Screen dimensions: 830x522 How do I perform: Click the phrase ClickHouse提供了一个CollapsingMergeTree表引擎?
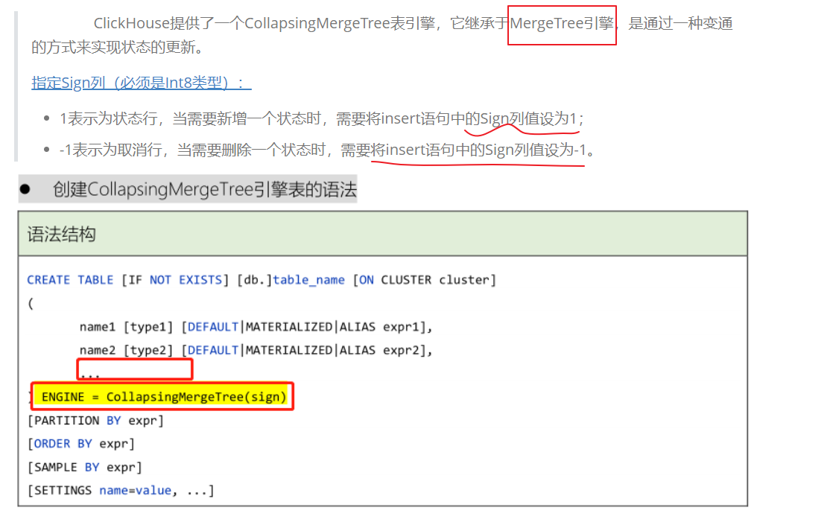(264, 23)
